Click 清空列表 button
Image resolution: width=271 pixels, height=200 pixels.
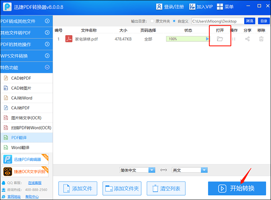[166, 188]
